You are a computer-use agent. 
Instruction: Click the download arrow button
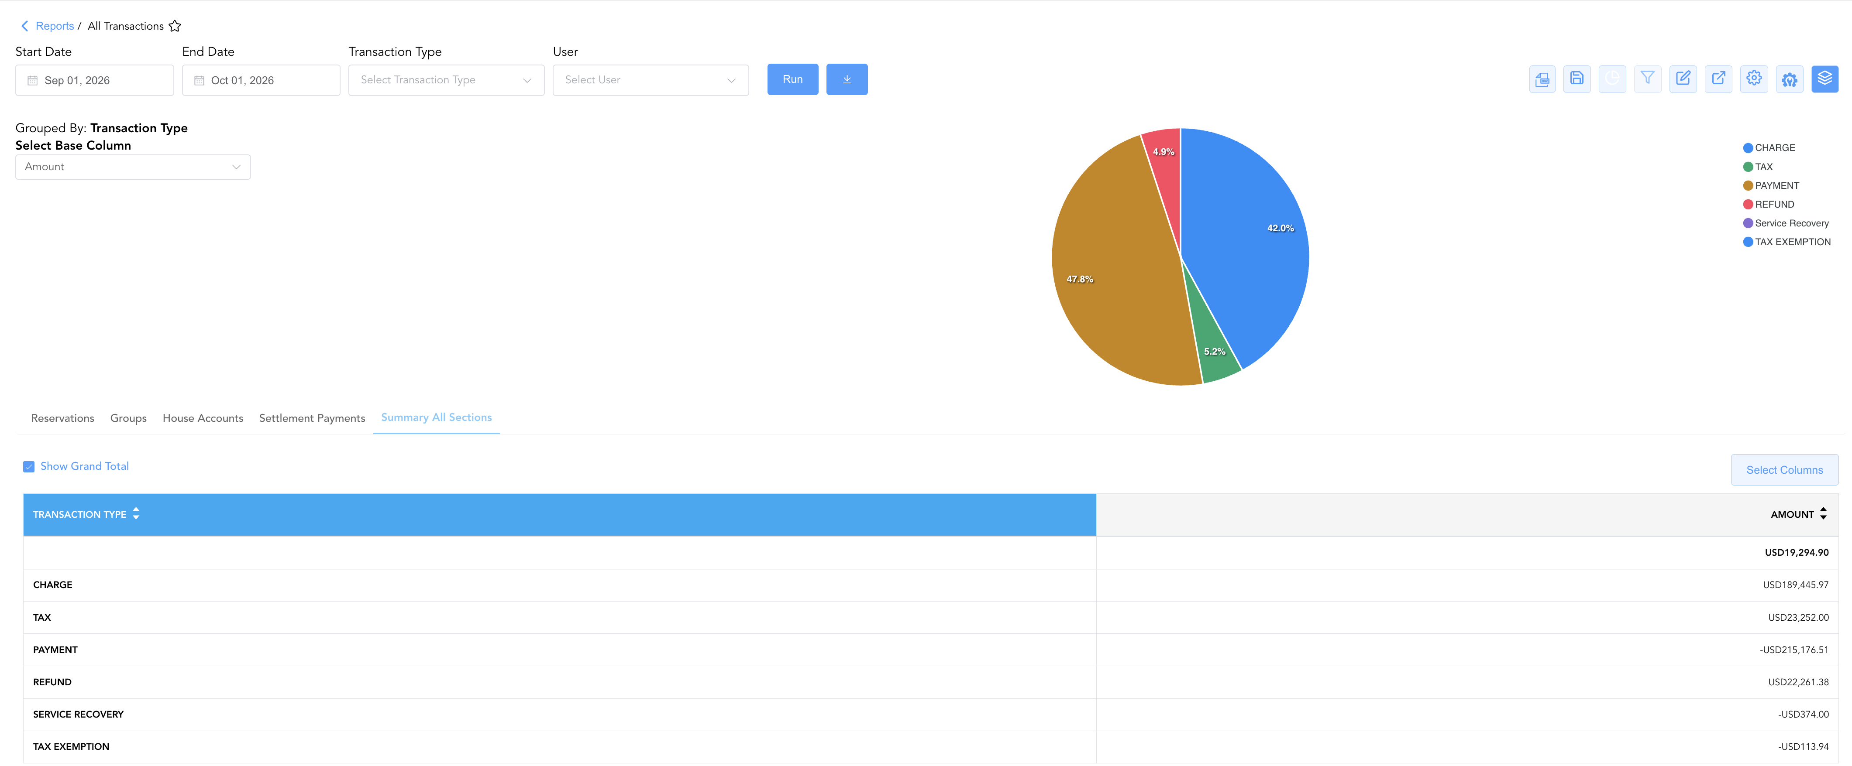[x=847, y=79]
